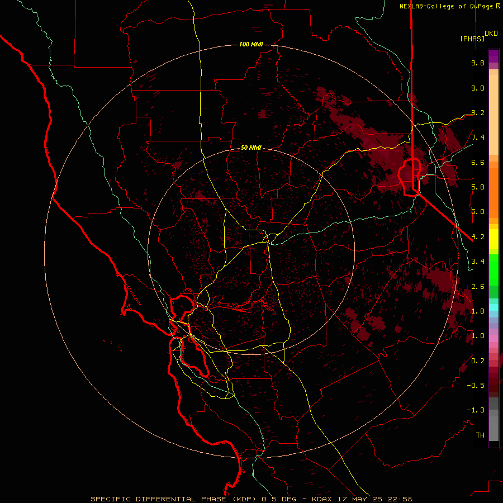This screenshot has width=503, height=503.
Task: Pick the purple band atop the color scale
Action: (x=493, y=56)
